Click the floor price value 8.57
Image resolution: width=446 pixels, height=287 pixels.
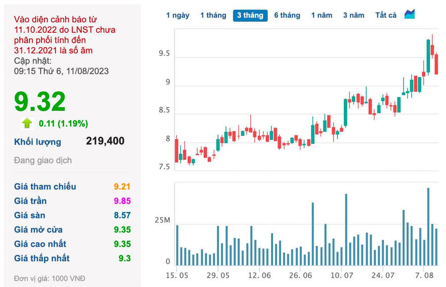point(122,216)
